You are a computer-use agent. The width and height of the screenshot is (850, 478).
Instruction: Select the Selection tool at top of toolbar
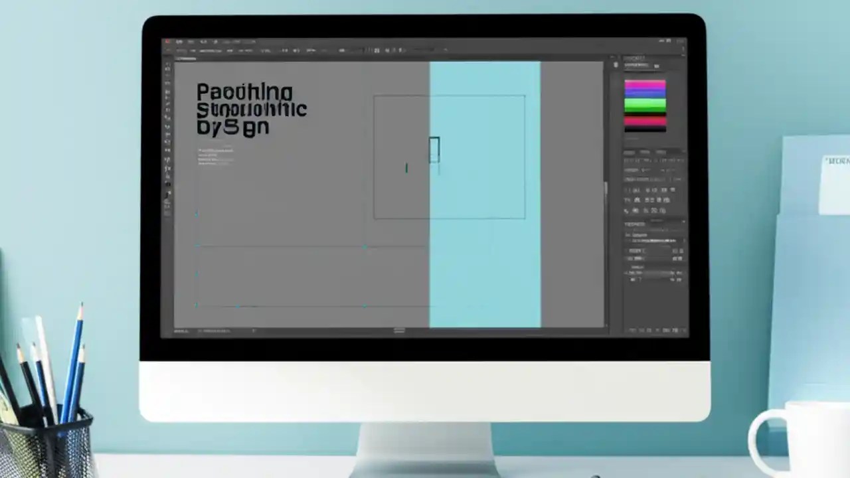click(x=168, y=63)
